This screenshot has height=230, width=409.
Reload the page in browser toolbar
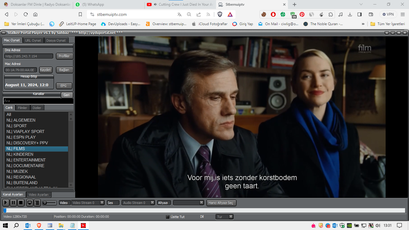26,14
